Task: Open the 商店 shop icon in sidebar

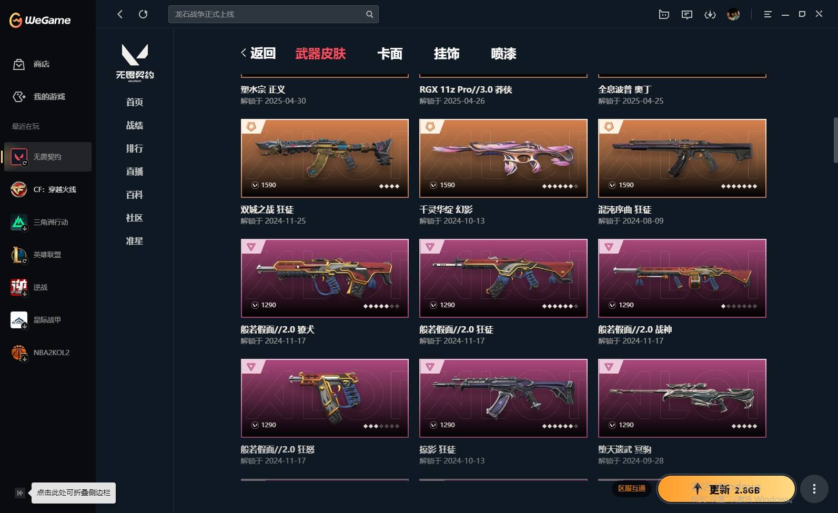Action: coord(19,64)
